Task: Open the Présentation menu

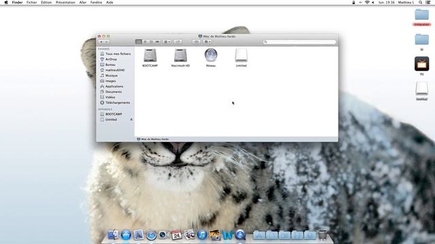Action: 65,2
